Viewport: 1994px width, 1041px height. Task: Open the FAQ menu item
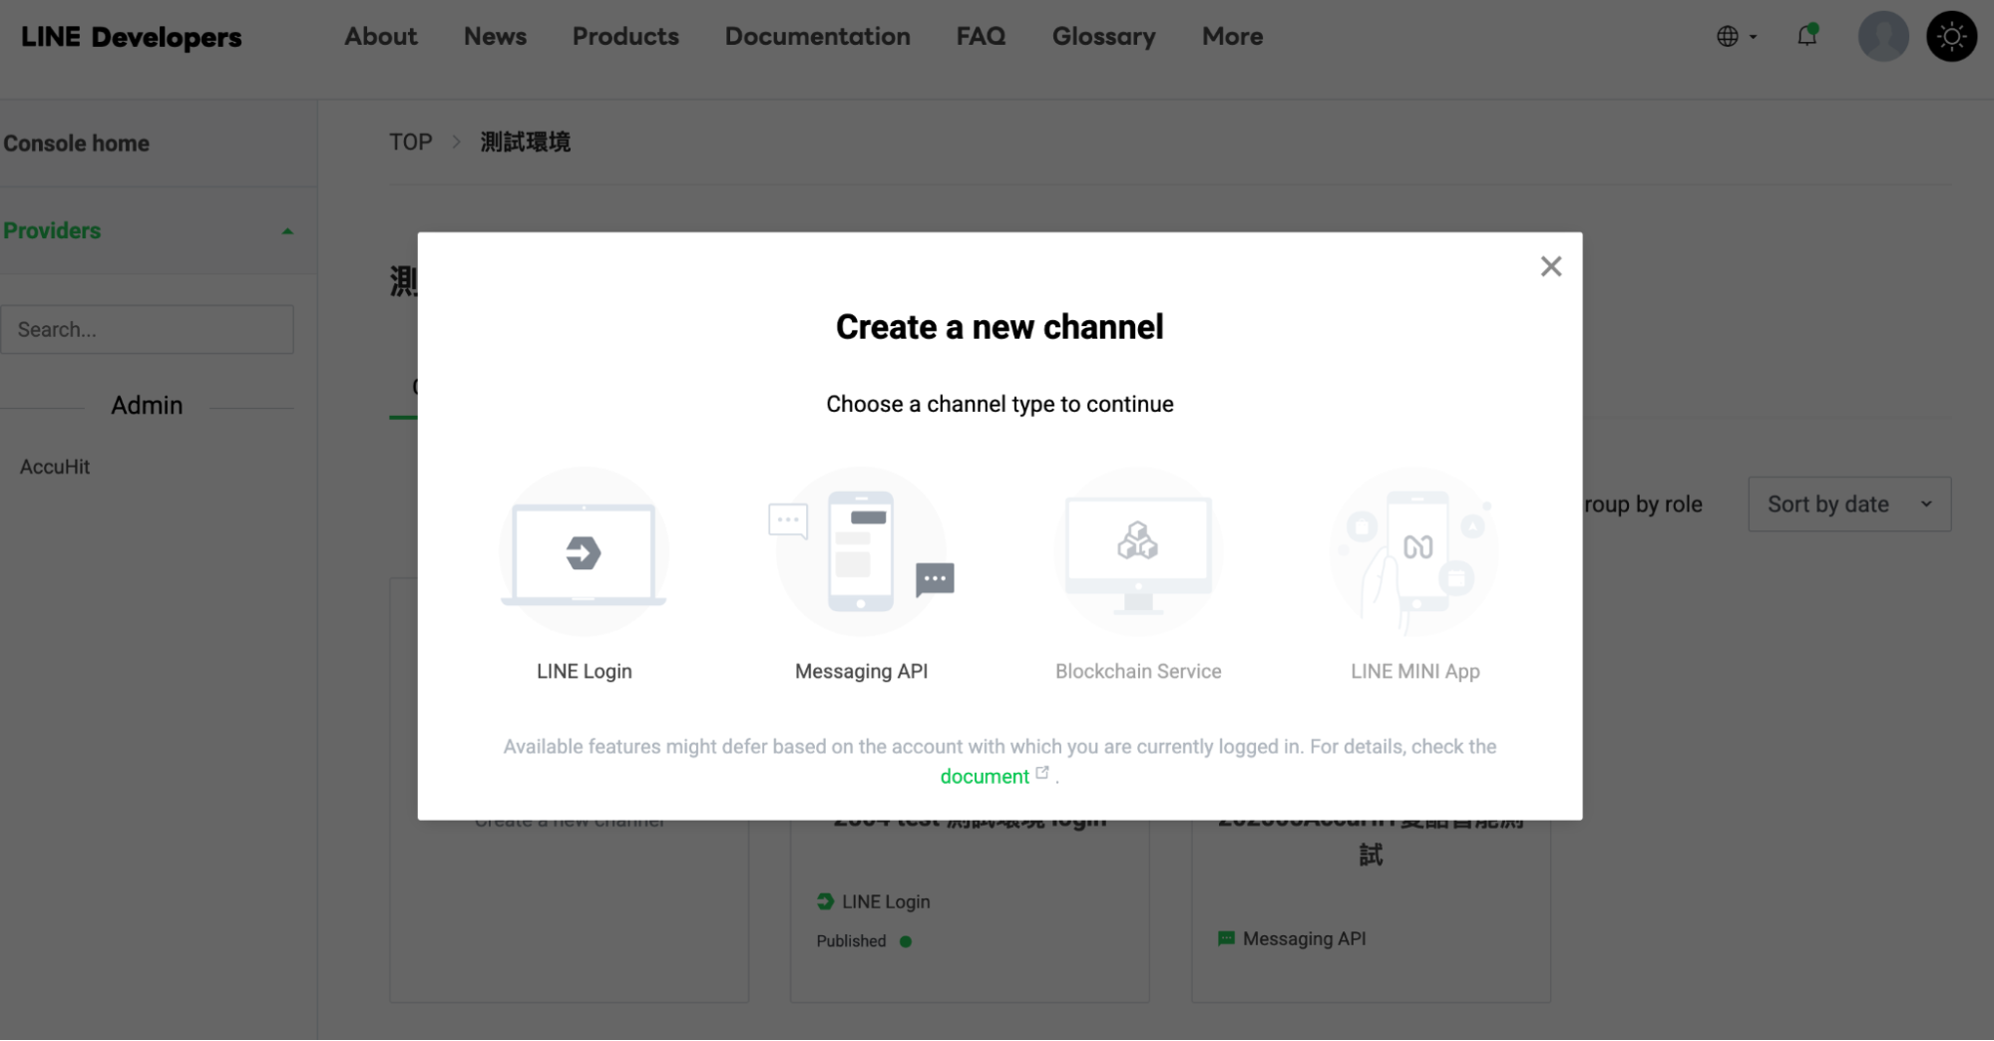coord(981,36)
